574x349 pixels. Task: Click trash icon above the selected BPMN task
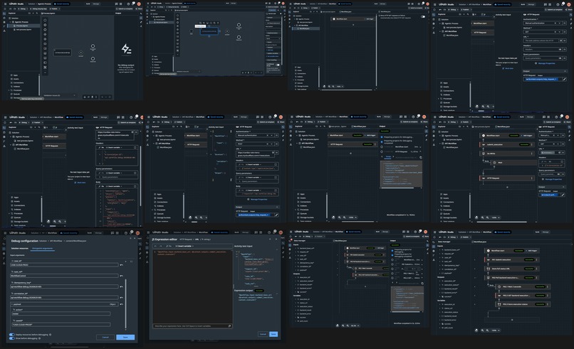219,23
